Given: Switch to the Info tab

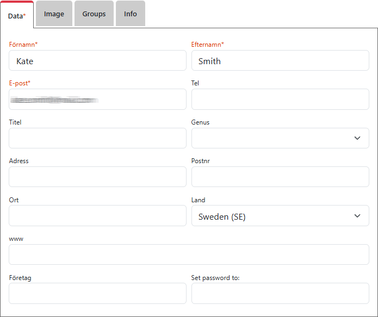Looking at the screenshot, I should [131, 14].
